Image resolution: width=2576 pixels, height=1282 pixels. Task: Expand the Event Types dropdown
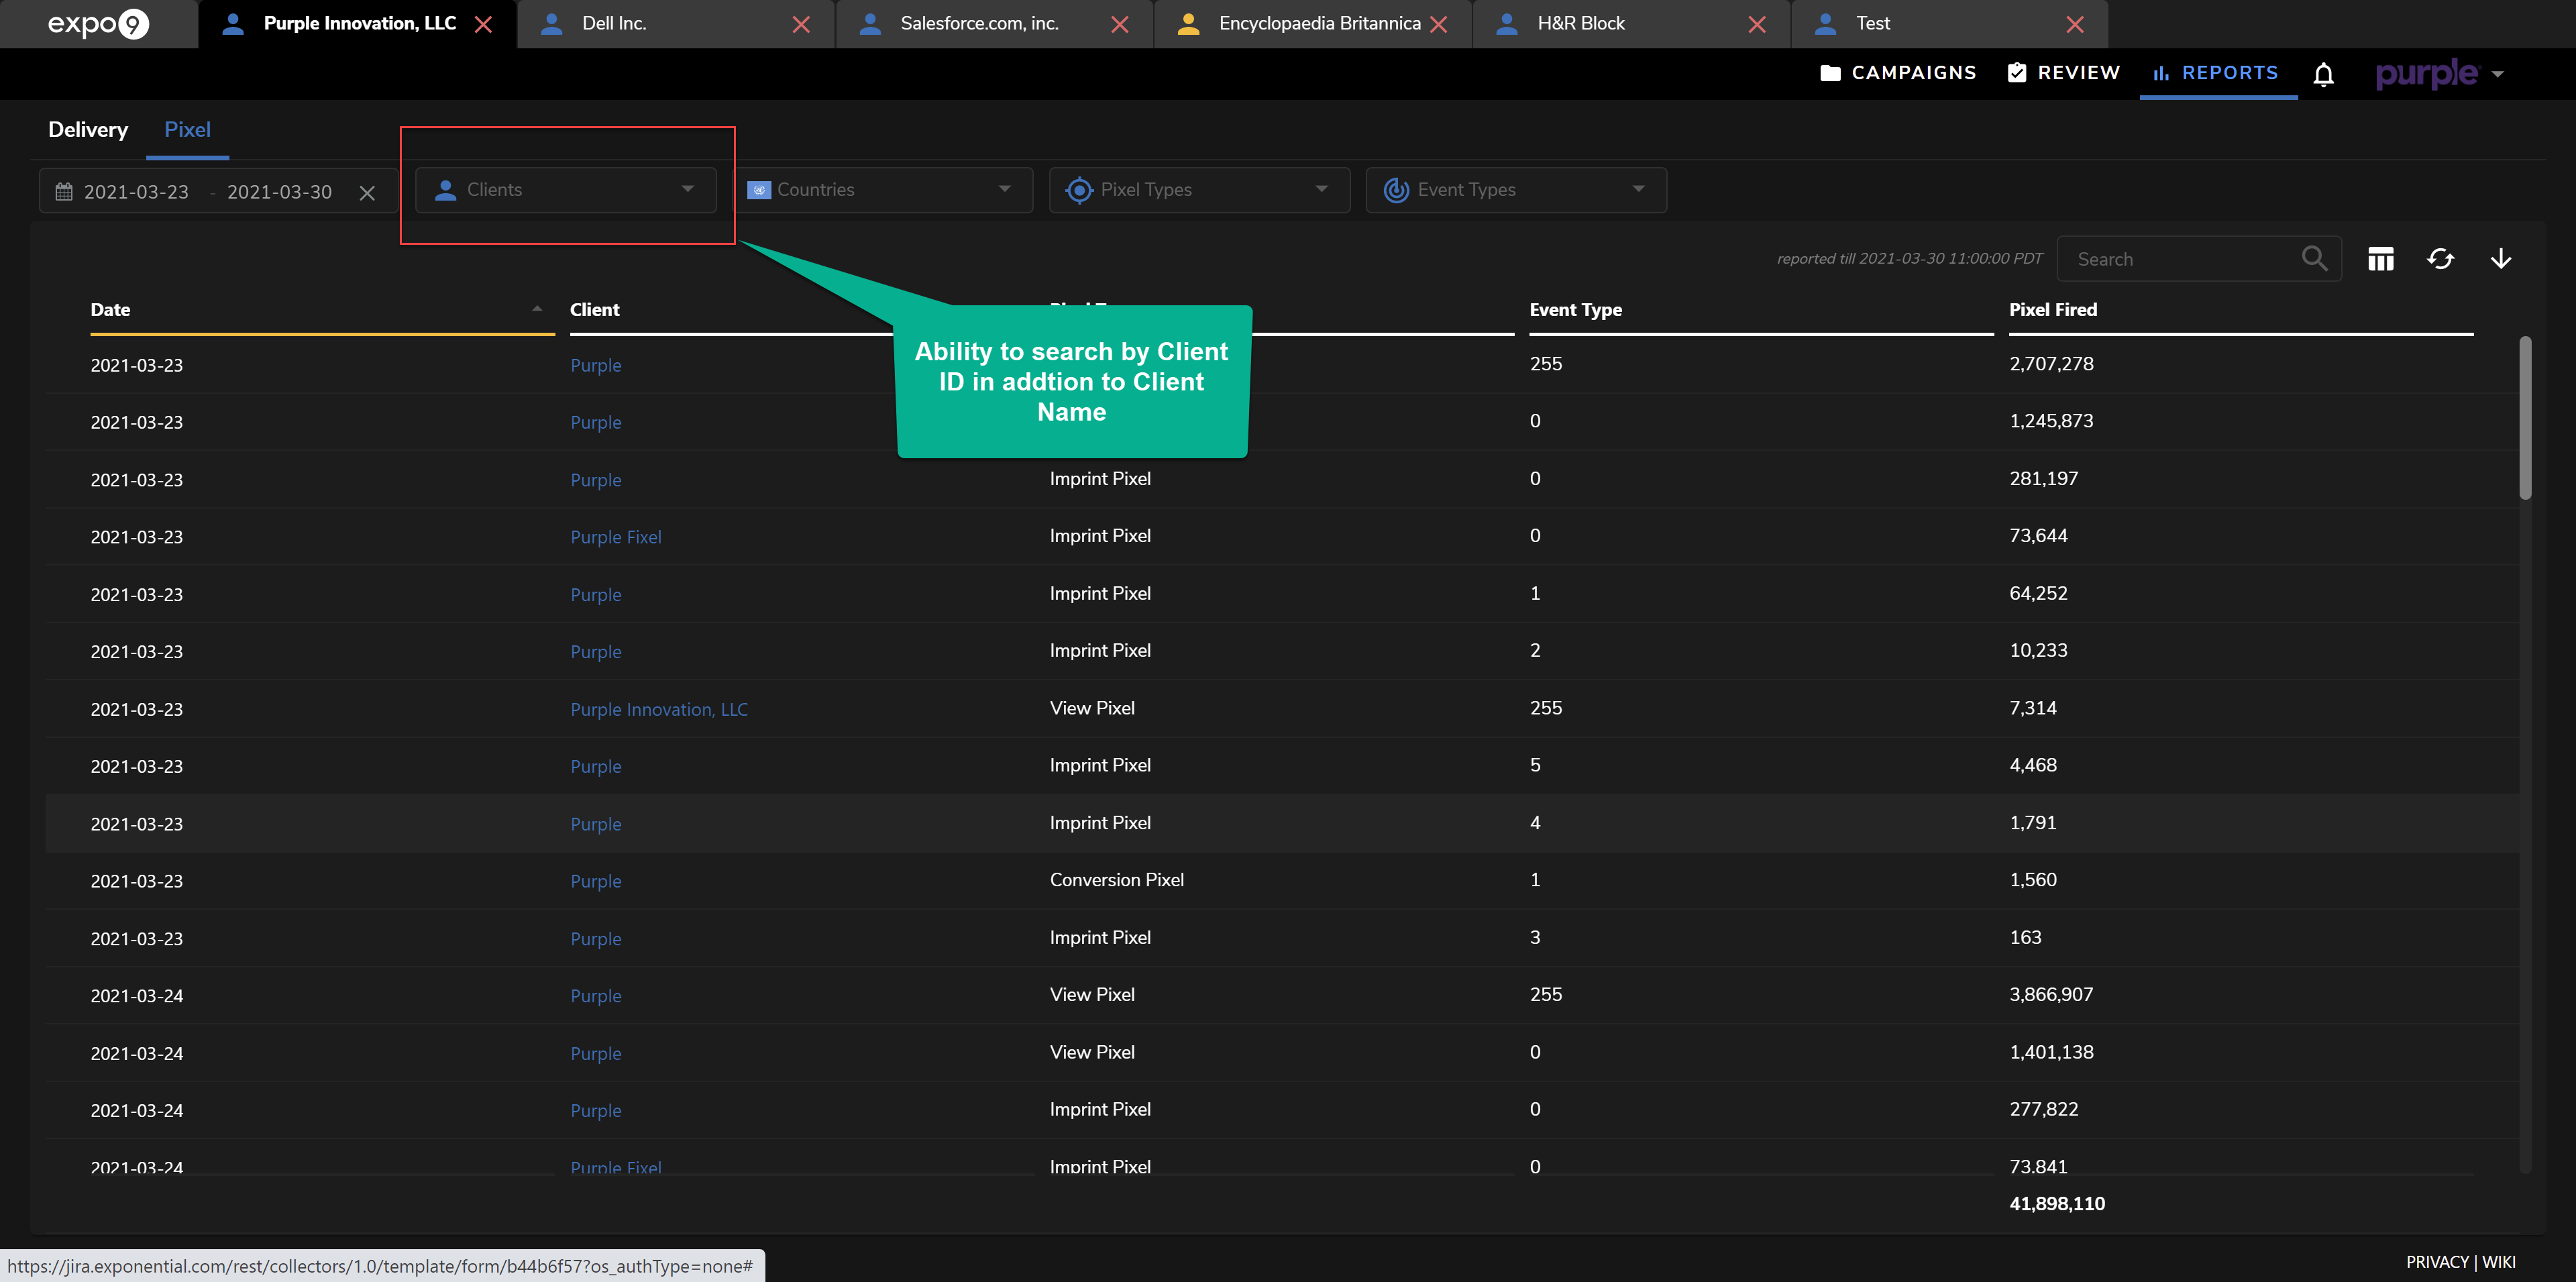(x=1515, y=190)
